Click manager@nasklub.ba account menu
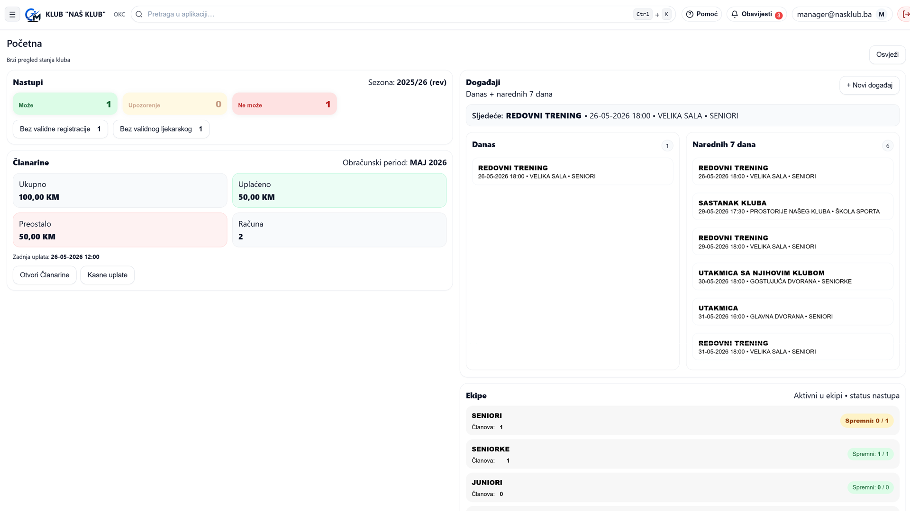 coord(842,14)
